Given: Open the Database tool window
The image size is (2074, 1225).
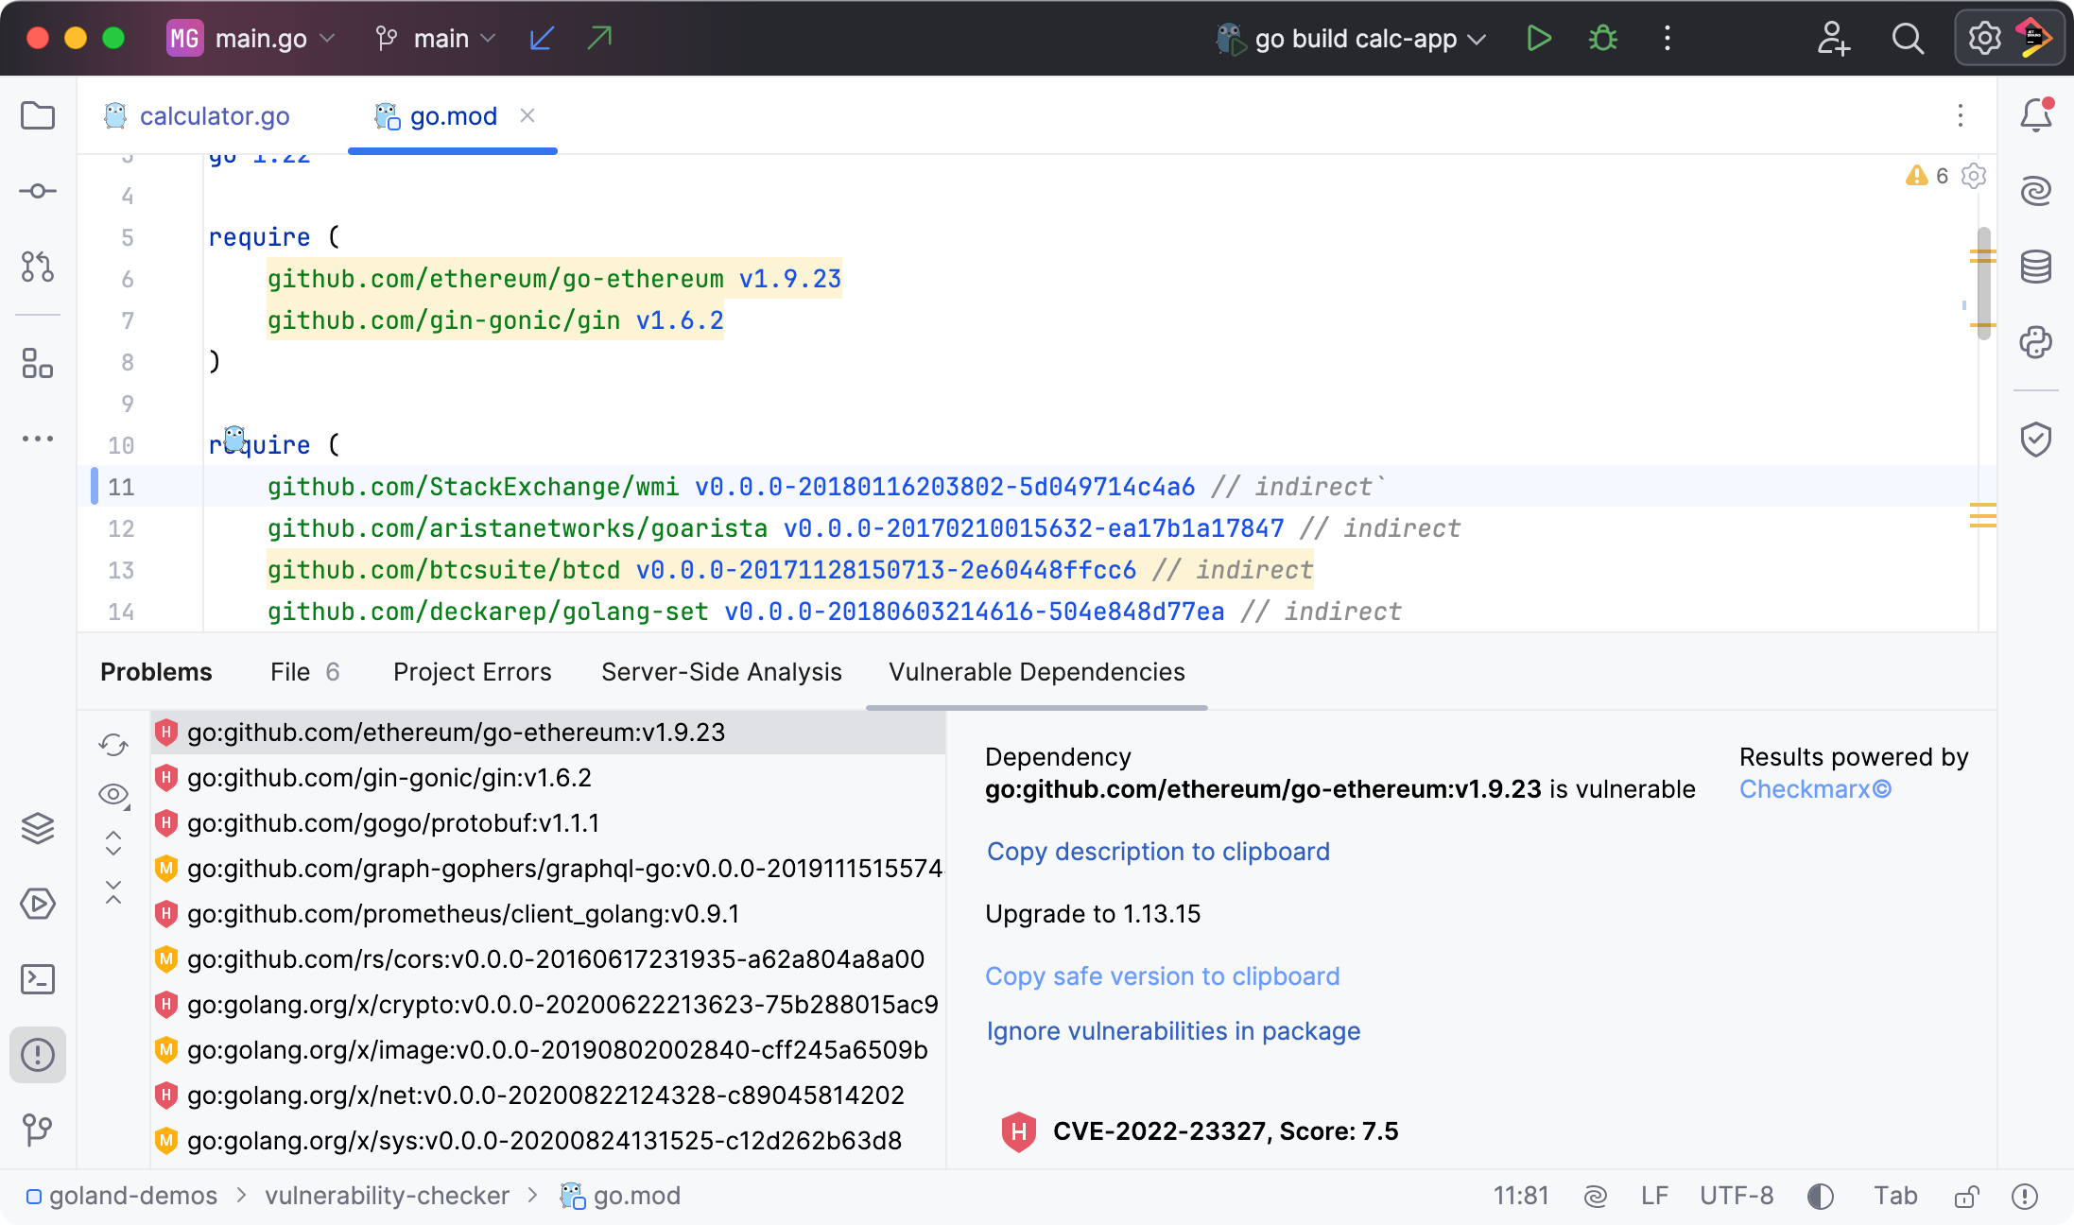Looking at the screenshot, I should (x=2036, y=267).
